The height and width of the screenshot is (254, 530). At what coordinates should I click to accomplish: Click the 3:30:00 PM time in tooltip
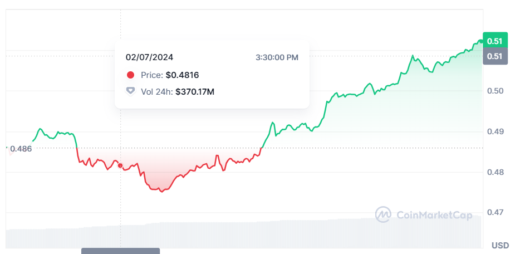[x=277, y=57]
